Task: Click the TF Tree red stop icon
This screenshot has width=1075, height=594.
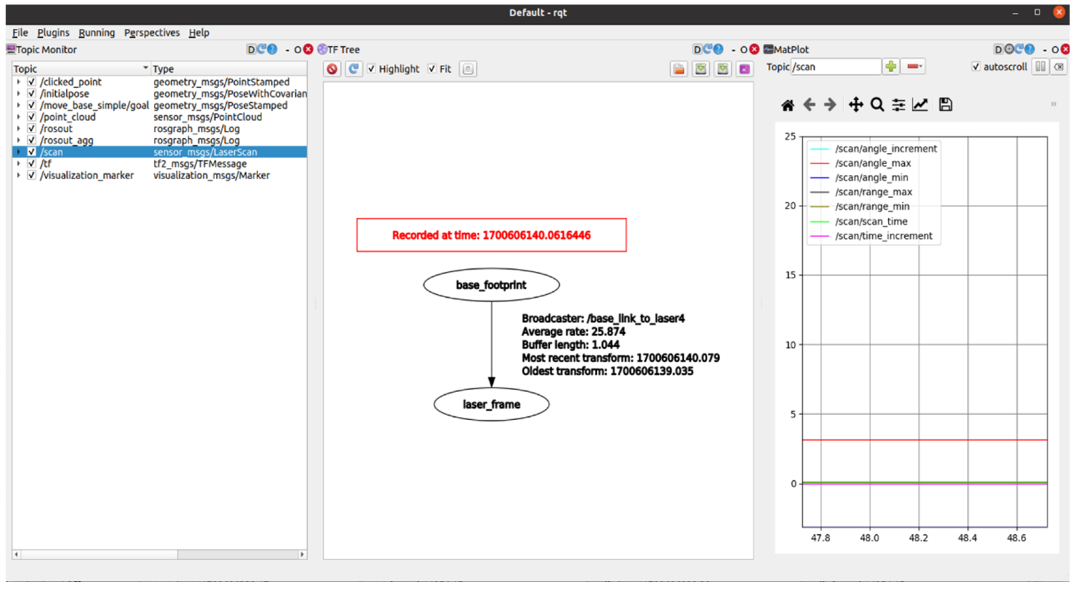Action: pos(332,69)
